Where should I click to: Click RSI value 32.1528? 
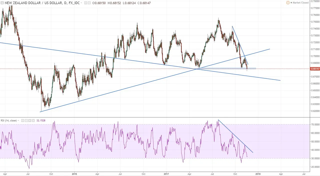pos(41,120)
